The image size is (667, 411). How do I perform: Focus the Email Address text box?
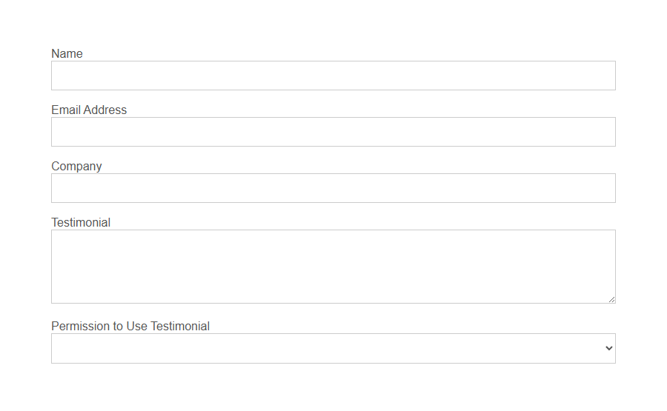(333, 132)
